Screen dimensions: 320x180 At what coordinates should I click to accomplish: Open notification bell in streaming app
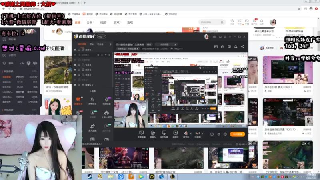point(236,46)
